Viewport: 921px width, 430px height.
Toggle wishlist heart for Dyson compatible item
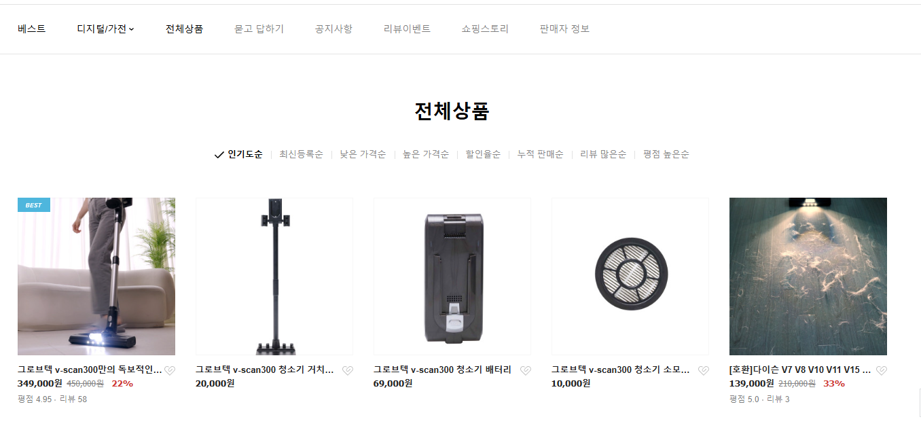point(882,371)
